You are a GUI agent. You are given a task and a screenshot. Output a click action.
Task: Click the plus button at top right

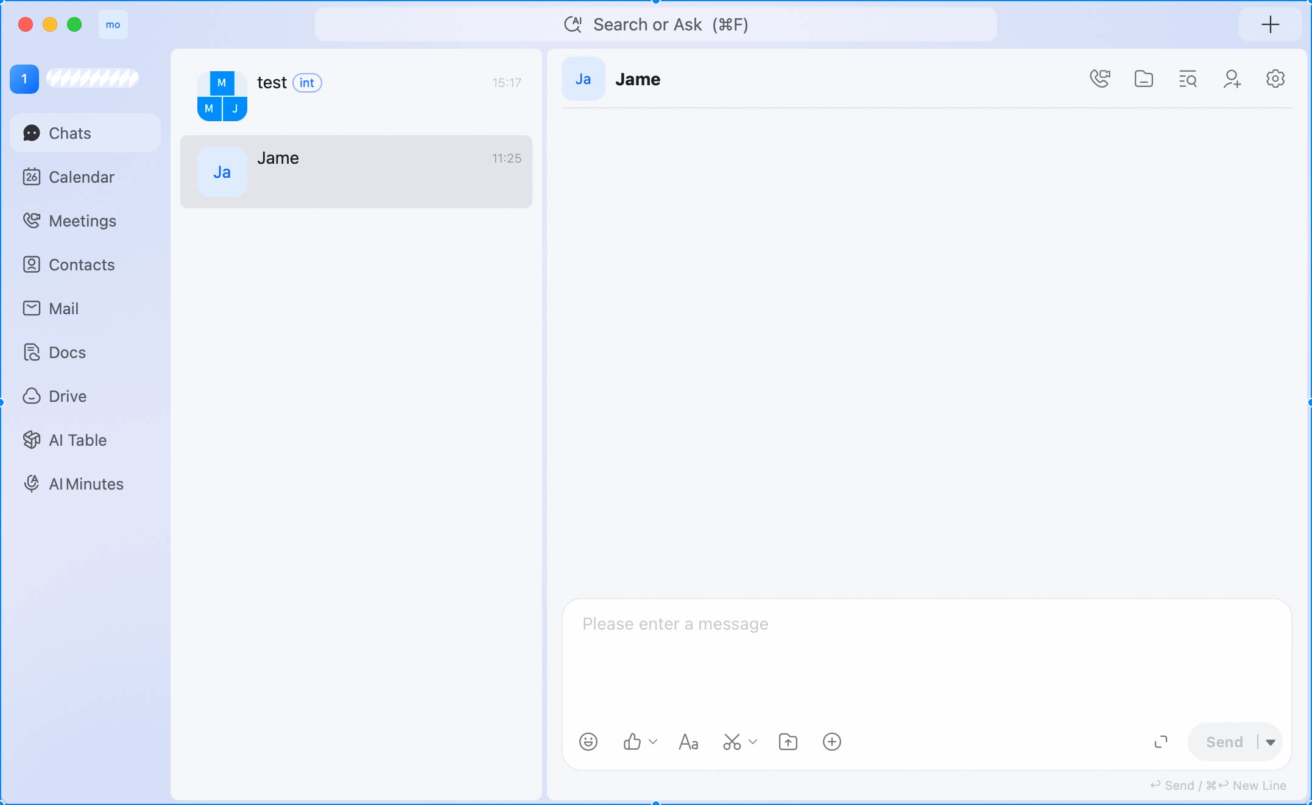(x=1270, y=24)
